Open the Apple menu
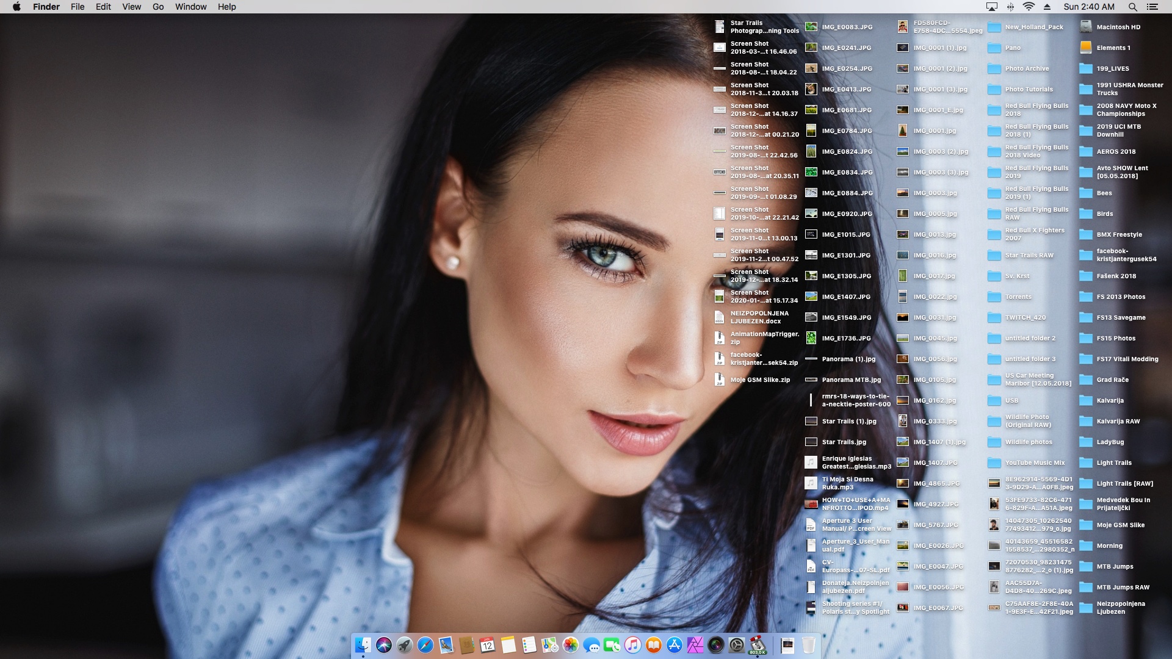The height and width of the screenshot is (659, 1172). click(x=16, y=7)
